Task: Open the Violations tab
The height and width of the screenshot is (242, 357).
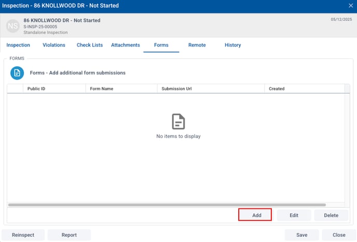Action: [x=54, y=45]
